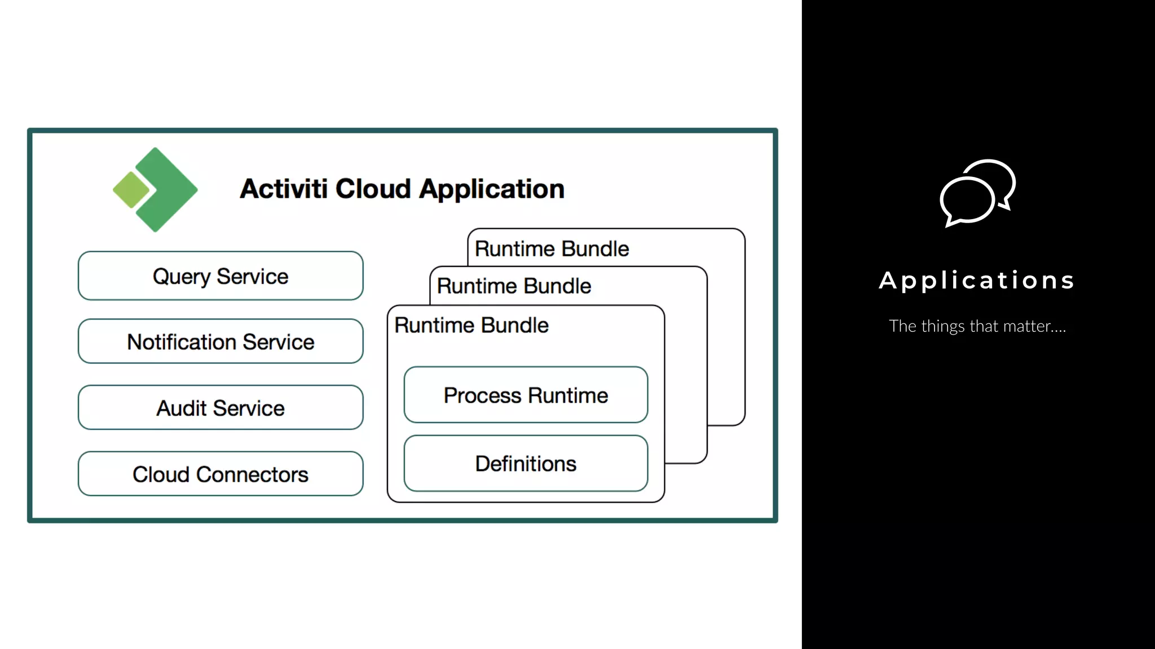Click the Applications heading text

(977, 280)
